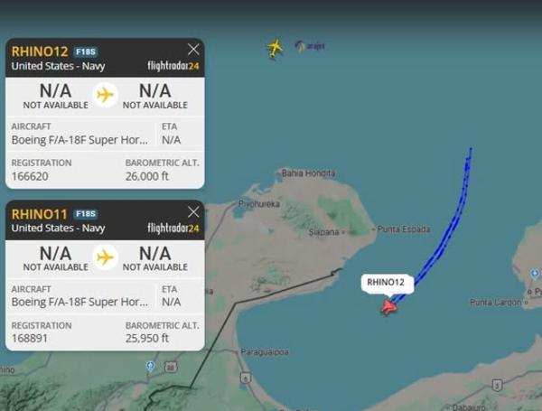Click registration 166620 in RHINO12 card
This screenshot has height=411, width=542.
coord(30,176)
